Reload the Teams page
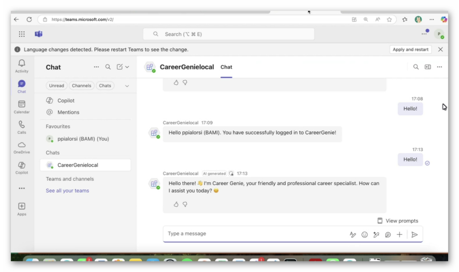This screenshot has height=272, width=459. point(29,19)
